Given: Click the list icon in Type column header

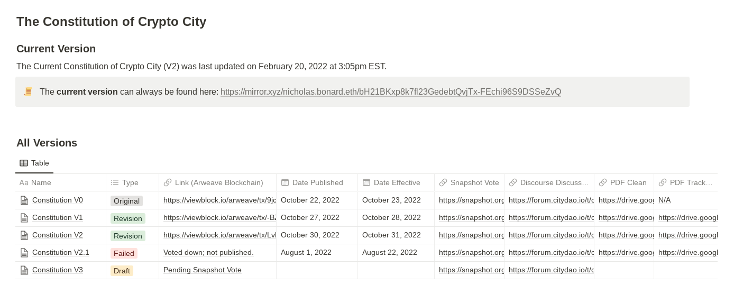Looking at the screenshot, I should [115, 182].
